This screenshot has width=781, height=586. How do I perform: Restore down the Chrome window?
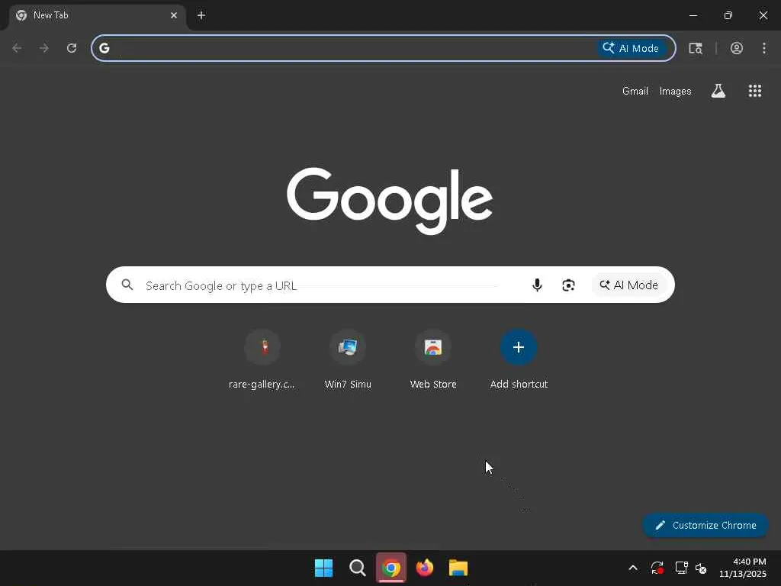pyautogui.click(x=728, y=15)
